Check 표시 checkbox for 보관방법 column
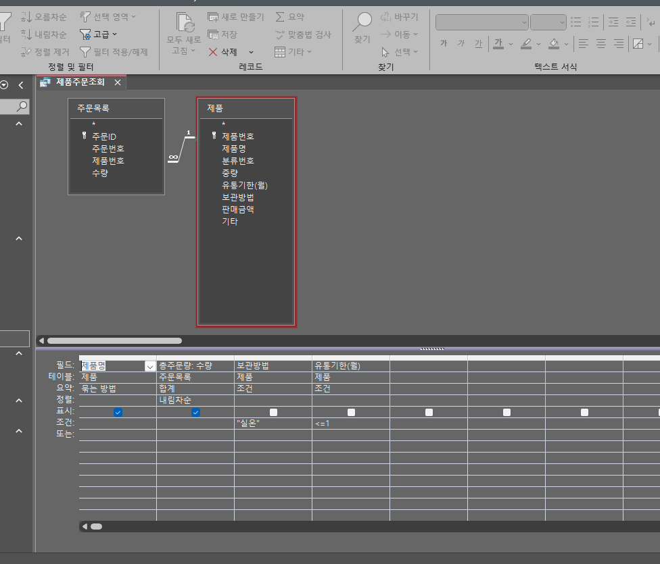The height and width of the screenshot is (564, 660). click(x=273, y=412)
